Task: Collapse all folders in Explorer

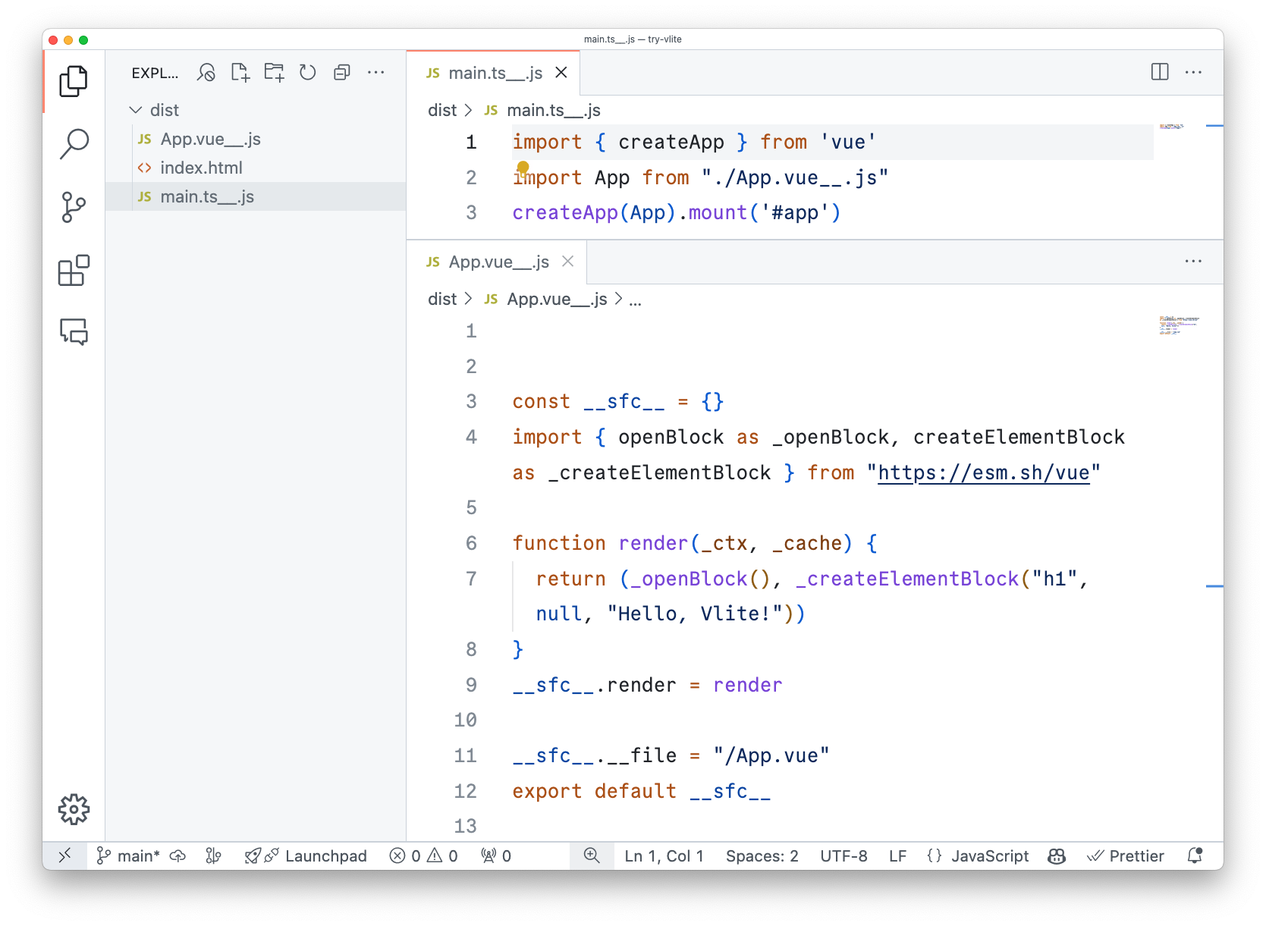Action: click(x=342, y=73)
